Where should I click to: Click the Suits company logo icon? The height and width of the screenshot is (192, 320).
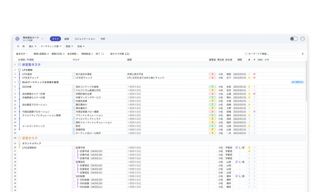(x=18, y=39)
